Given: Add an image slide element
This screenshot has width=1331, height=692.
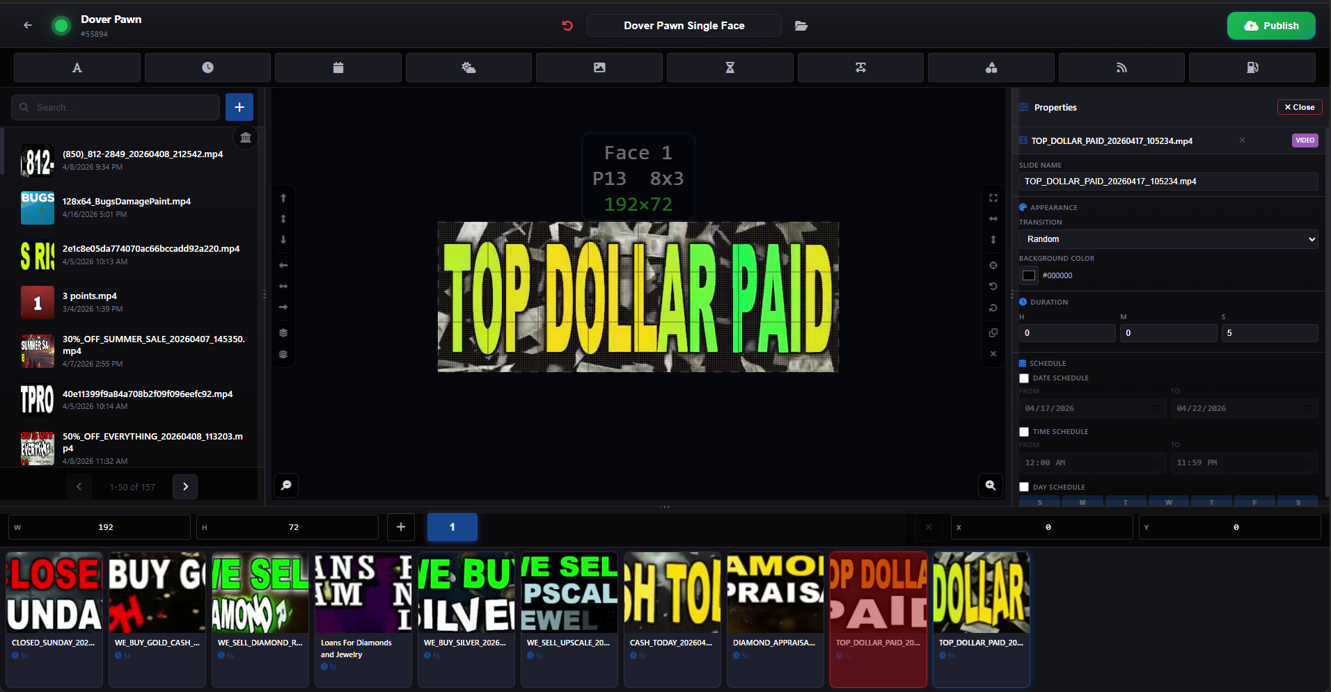Looking at the screenshot, I should (x=599, y=67).
